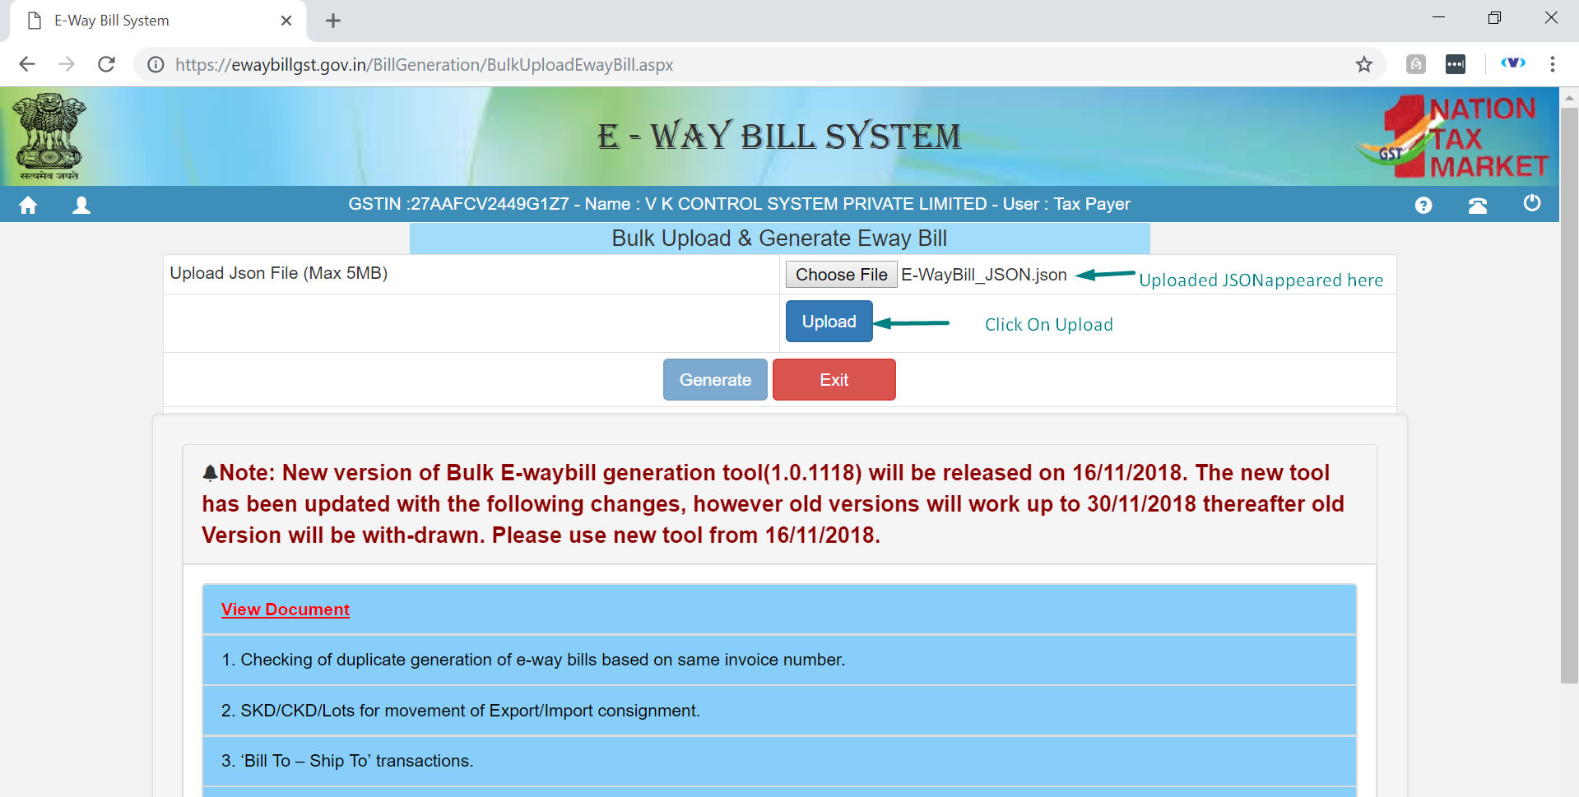The height and width of the screenshot is (797, 1579).
Task: Click the red Exit button
Action: tap(834, 380)
